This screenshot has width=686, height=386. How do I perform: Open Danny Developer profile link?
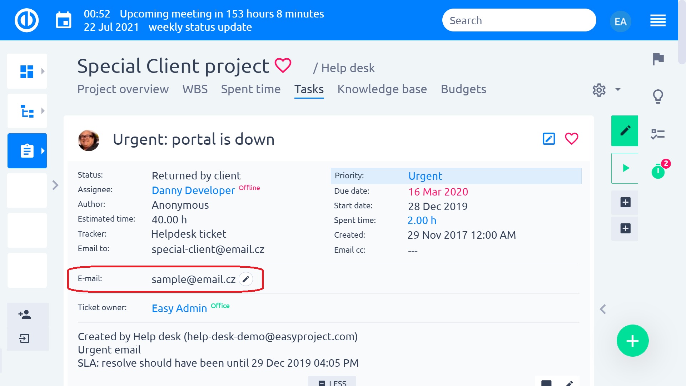click(193, 190)
